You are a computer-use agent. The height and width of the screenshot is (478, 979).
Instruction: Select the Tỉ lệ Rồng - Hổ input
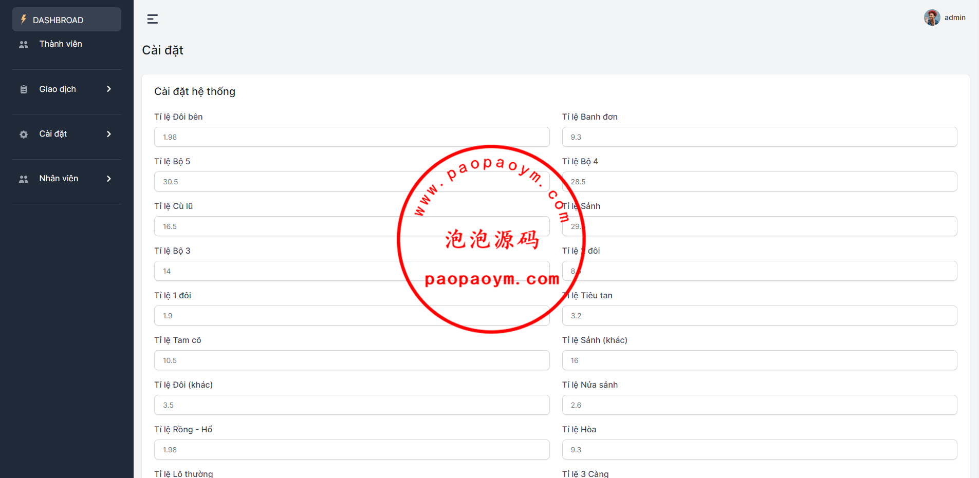(352, 450)
